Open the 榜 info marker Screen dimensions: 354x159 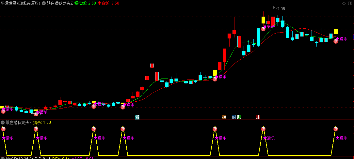coord(224,117)
